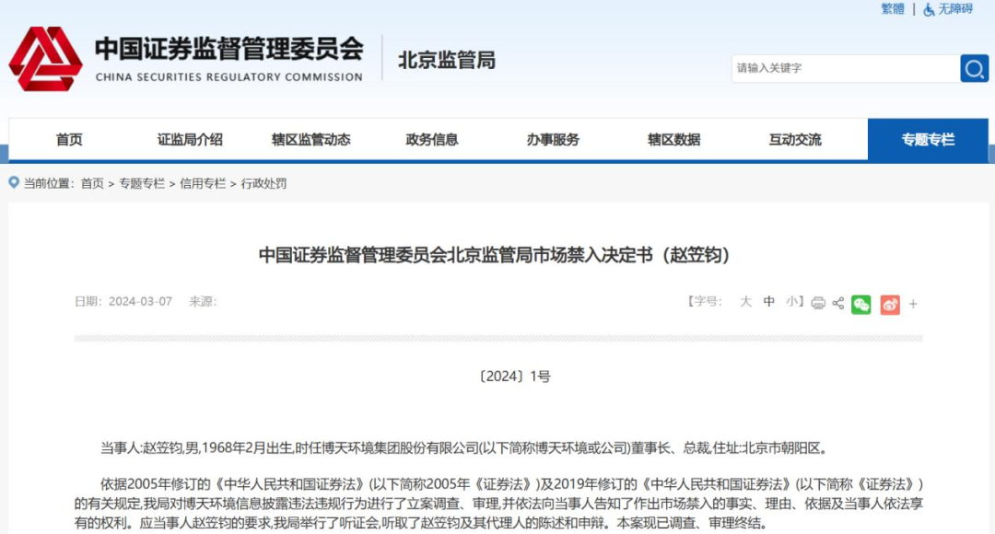Go to 专题专栏 in breadcrumb

[x=142, y=183]
